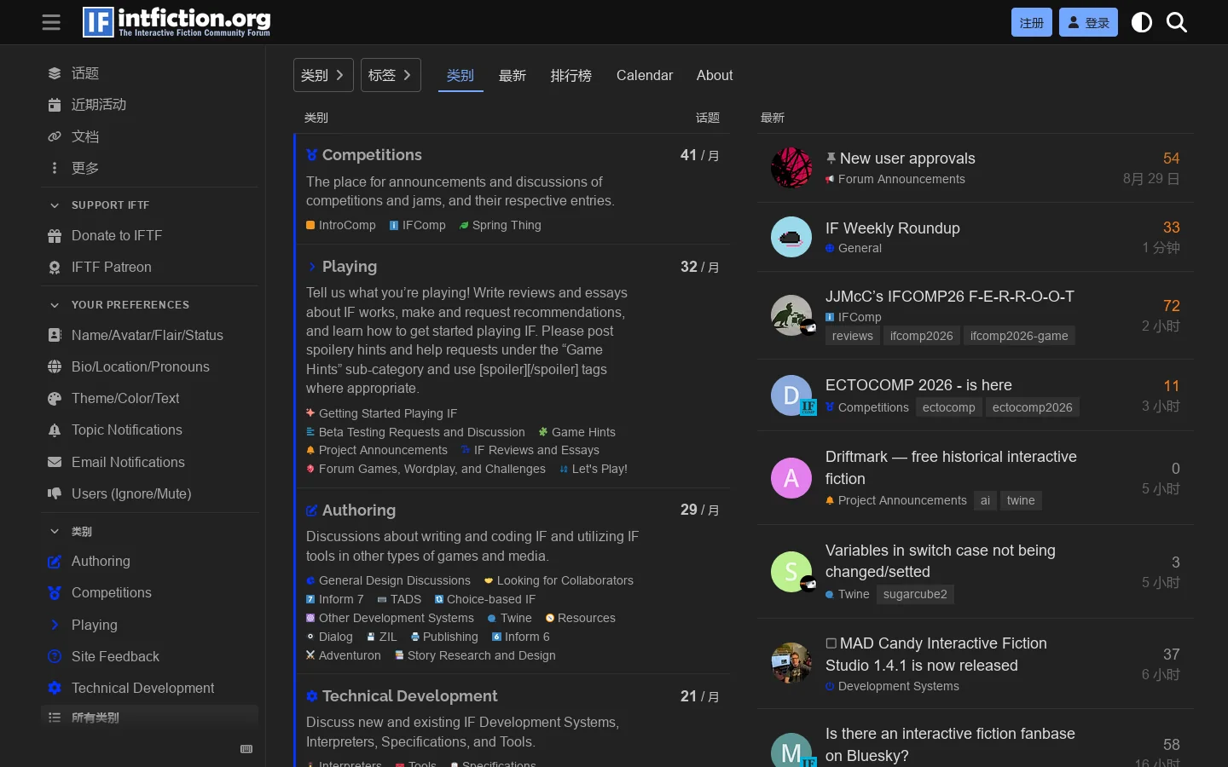Toggle the hamburger sidebar menu
Screen dimensions: 1228x767
51,22
